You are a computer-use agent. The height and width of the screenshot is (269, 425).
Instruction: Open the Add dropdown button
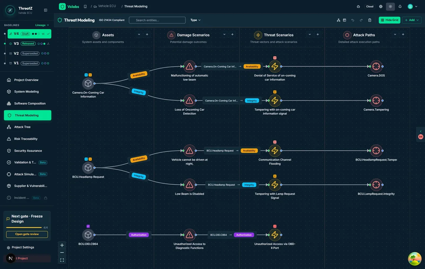click(x=412, y=20)
